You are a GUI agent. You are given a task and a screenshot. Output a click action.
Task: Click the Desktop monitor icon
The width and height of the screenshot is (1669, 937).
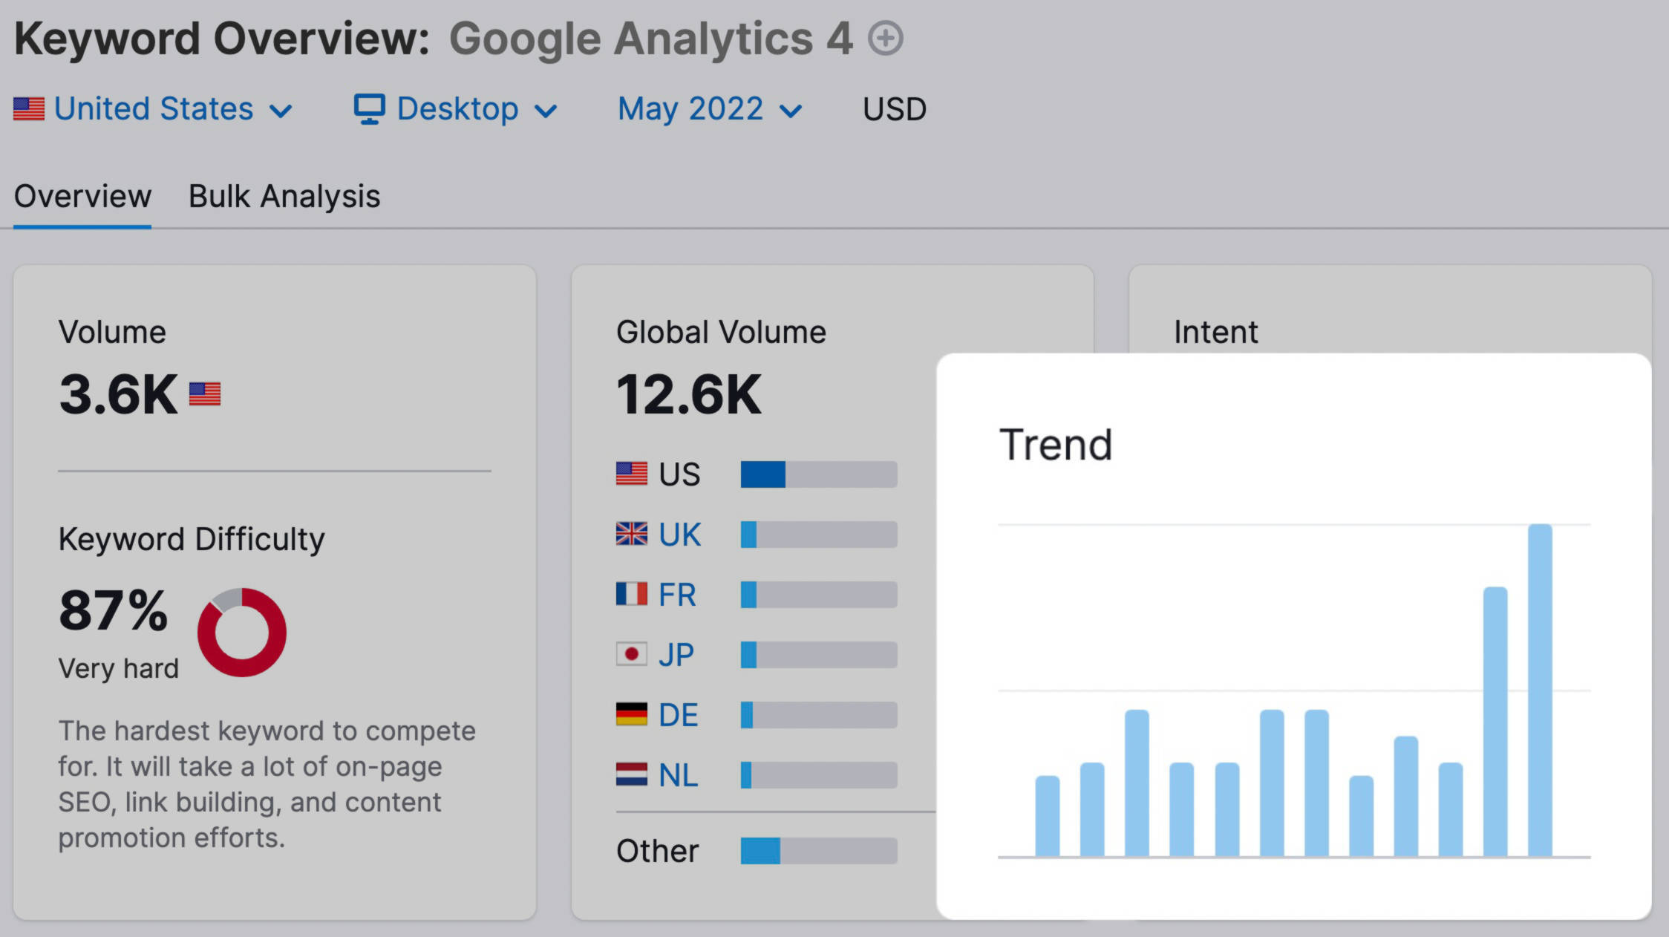coord(370,108)
